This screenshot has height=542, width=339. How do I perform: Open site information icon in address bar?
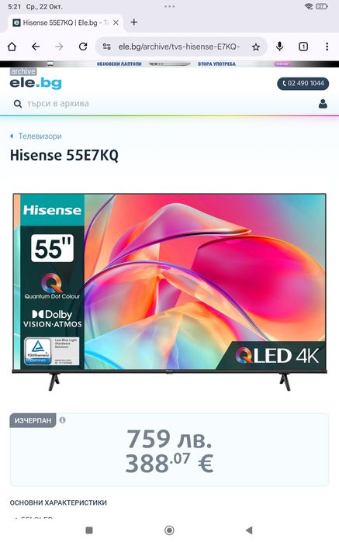pyautogui.click(x=107, y=47)
